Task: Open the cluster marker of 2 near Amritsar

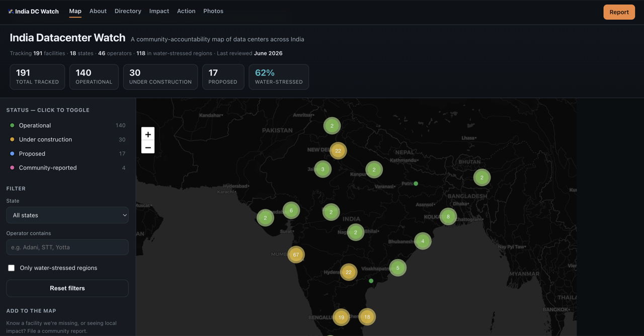Action: (x=332, y=126)
